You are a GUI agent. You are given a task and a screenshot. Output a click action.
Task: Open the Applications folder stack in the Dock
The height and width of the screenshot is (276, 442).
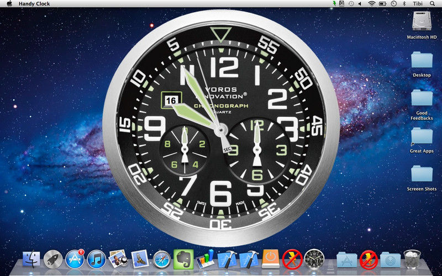(347, 259)
